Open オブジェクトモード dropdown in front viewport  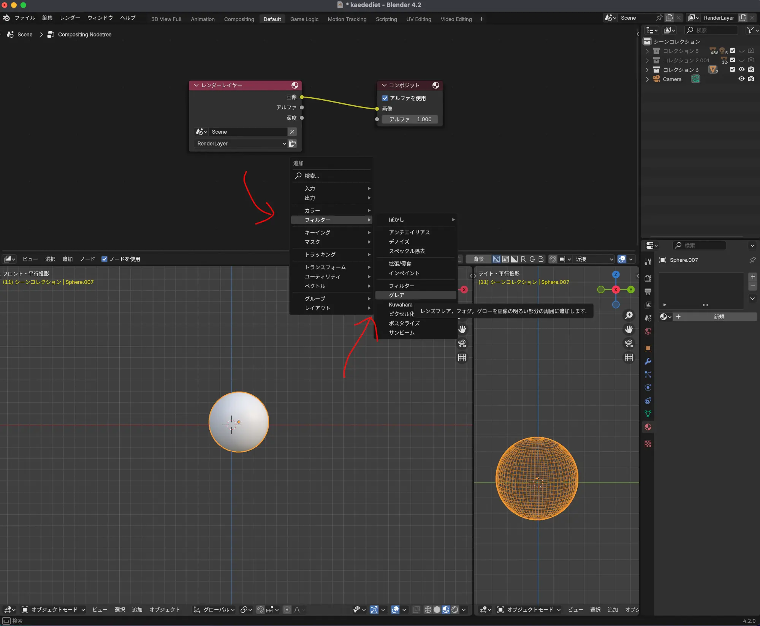(x=53, y=610)
